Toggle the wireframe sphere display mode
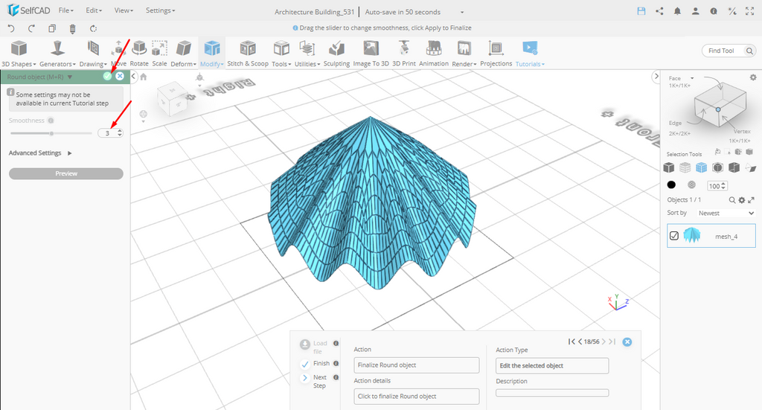This screenshot has width=762, height=410. 691,185
